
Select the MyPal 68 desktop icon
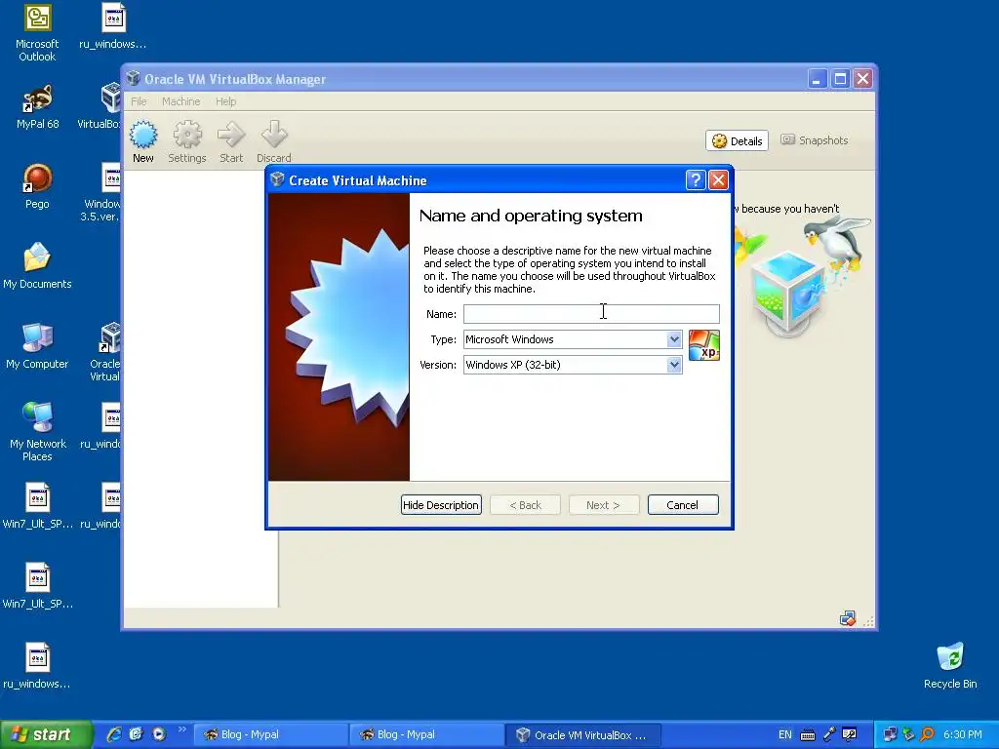(38, 107)
